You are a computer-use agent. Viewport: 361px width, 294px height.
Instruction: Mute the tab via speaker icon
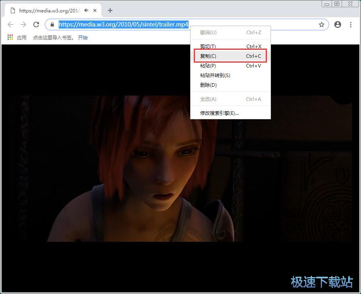click(x=86, y=10)
